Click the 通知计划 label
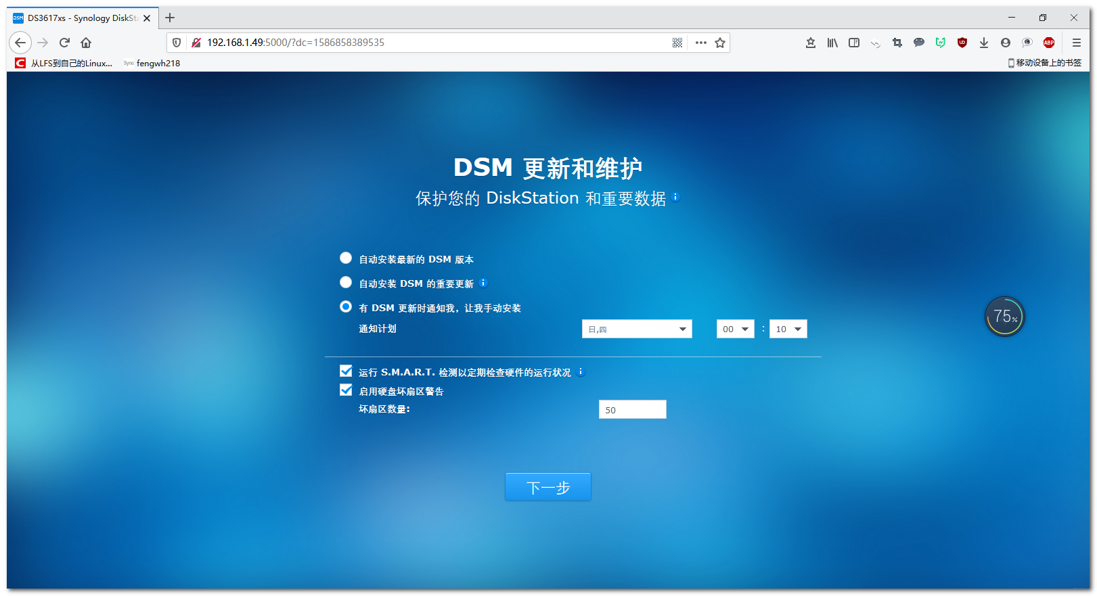The width and height of the screenshot is (1097, 596). (x=378, y=329)
